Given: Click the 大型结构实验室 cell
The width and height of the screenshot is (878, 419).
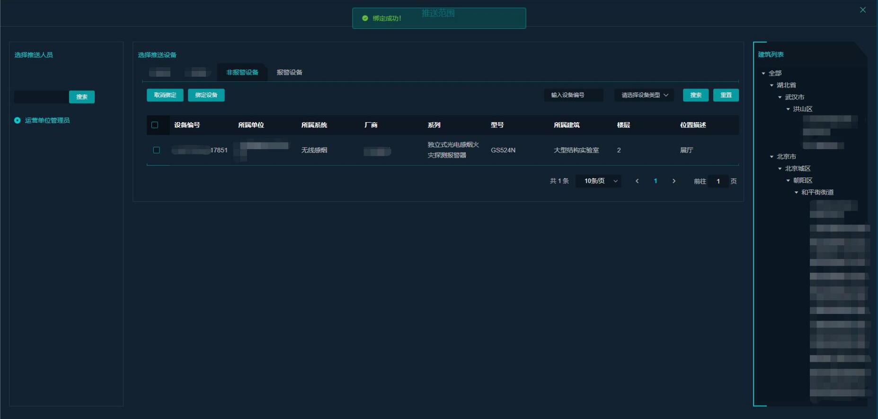Looking at the screenshot, I should point(576,150).
